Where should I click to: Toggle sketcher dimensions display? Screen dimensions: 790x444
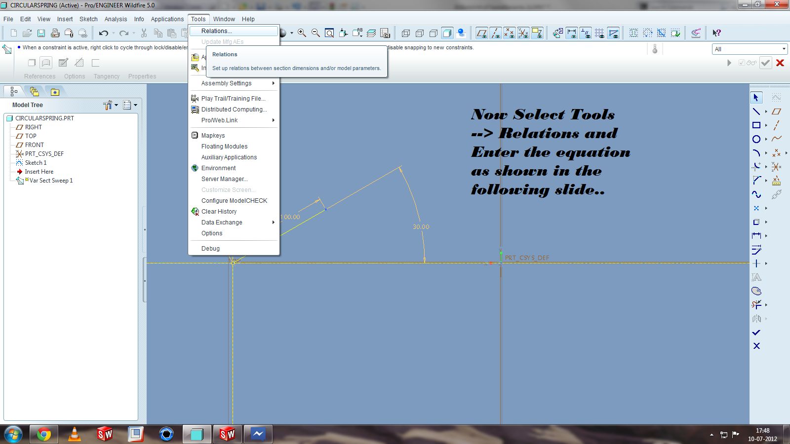572,33
